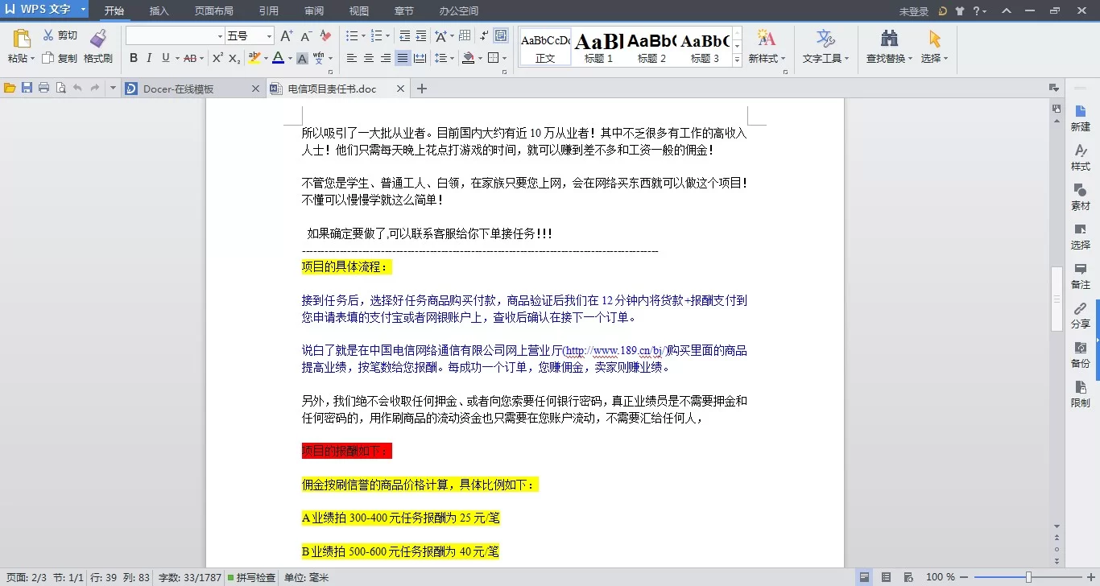
Task: Click the new tab plus button
Action: pos(421,89)
